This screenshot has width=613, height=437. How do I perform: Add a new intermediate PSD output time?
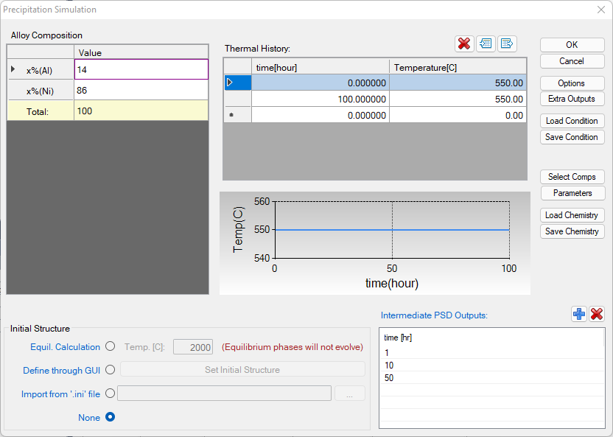click(x=579, y=315)
